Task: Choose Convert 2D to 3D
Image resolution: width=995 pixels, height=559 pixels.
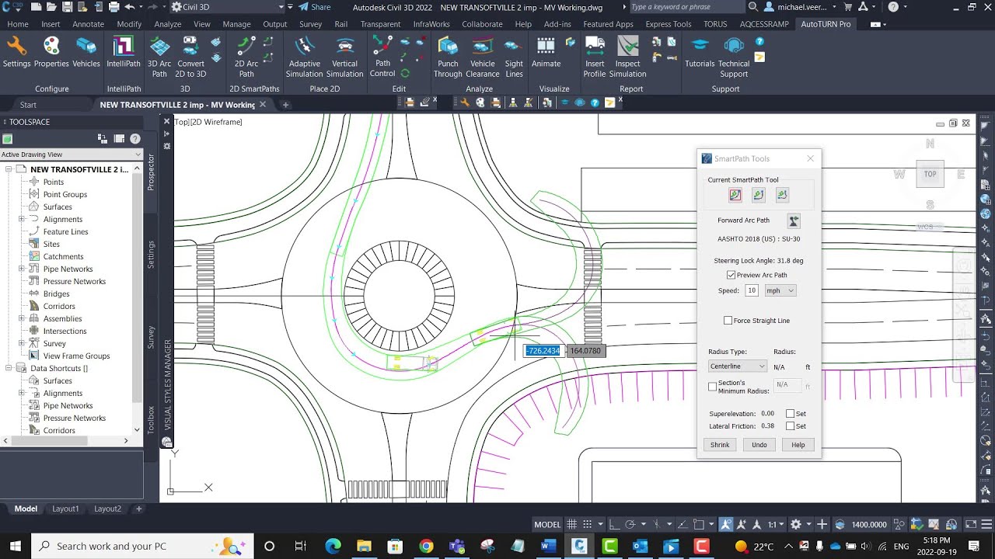Action: tap(190, 57)
